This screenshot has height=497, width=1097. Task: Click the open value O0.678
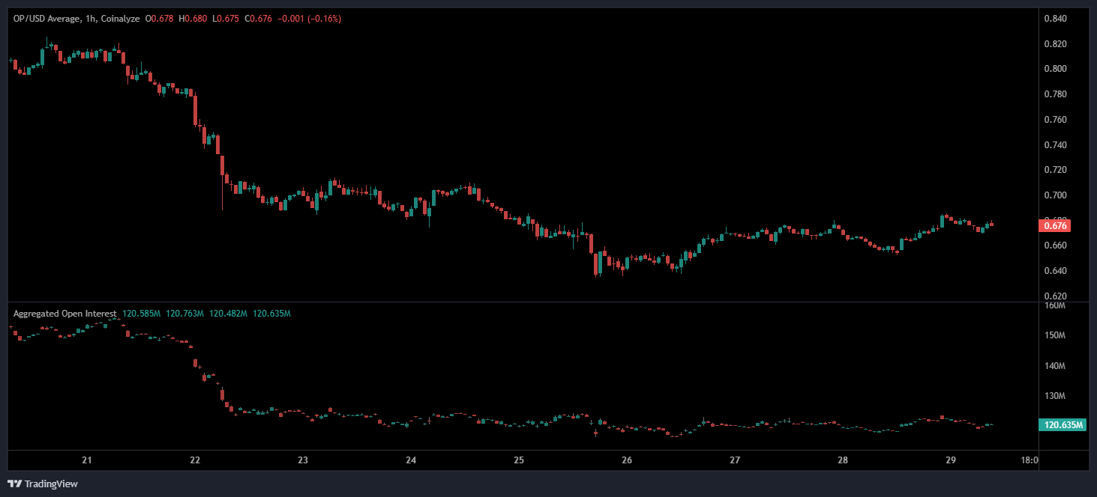pos(160,19)
